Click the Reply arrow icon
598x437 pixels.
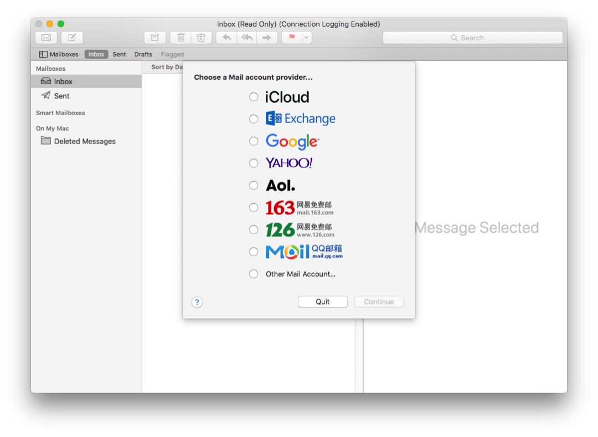226,38
